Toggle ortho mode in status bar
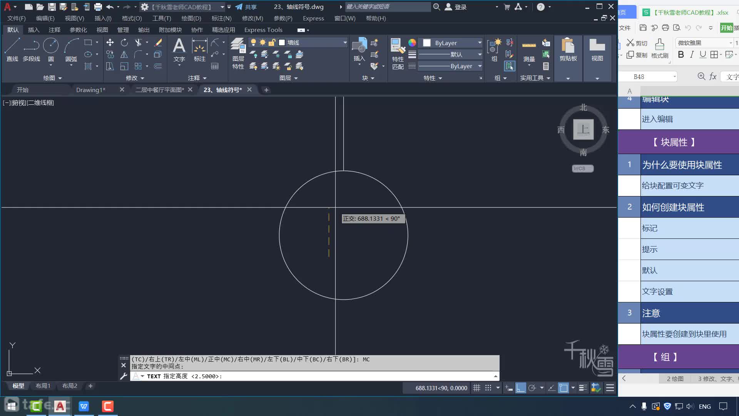The image size is (739, 416). [520, 388]
